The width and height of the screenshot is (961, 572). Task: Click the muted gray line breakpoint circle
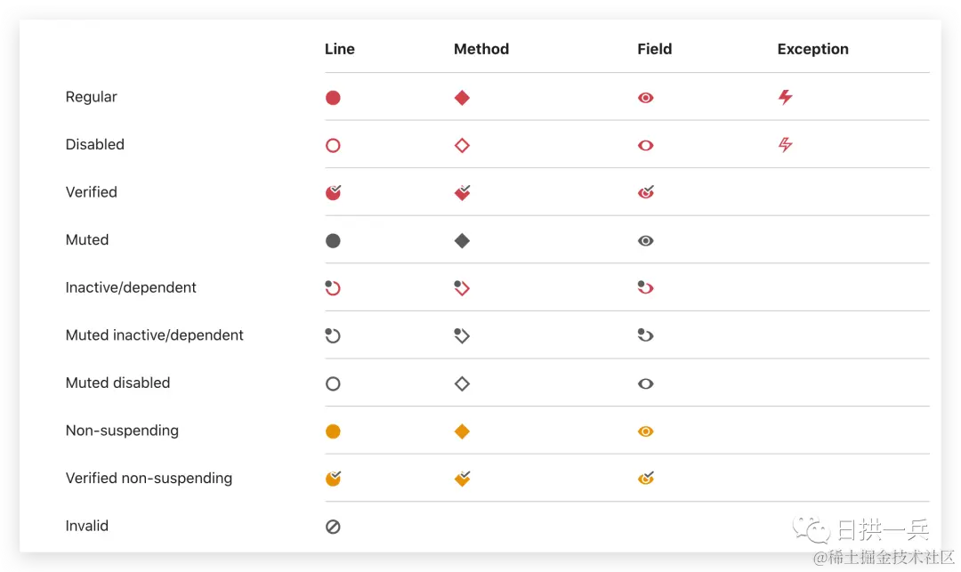[x=333, y=241]
